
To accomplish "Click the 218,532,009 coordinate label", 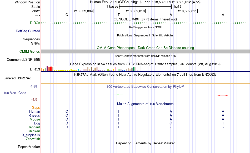I will pyautogui.click(x=83, y=11).
